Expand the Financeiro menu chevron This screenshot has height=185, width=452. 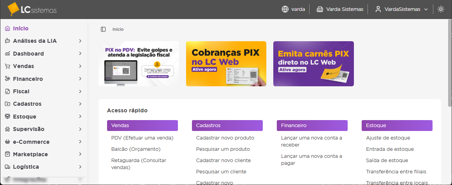point(80,79)
